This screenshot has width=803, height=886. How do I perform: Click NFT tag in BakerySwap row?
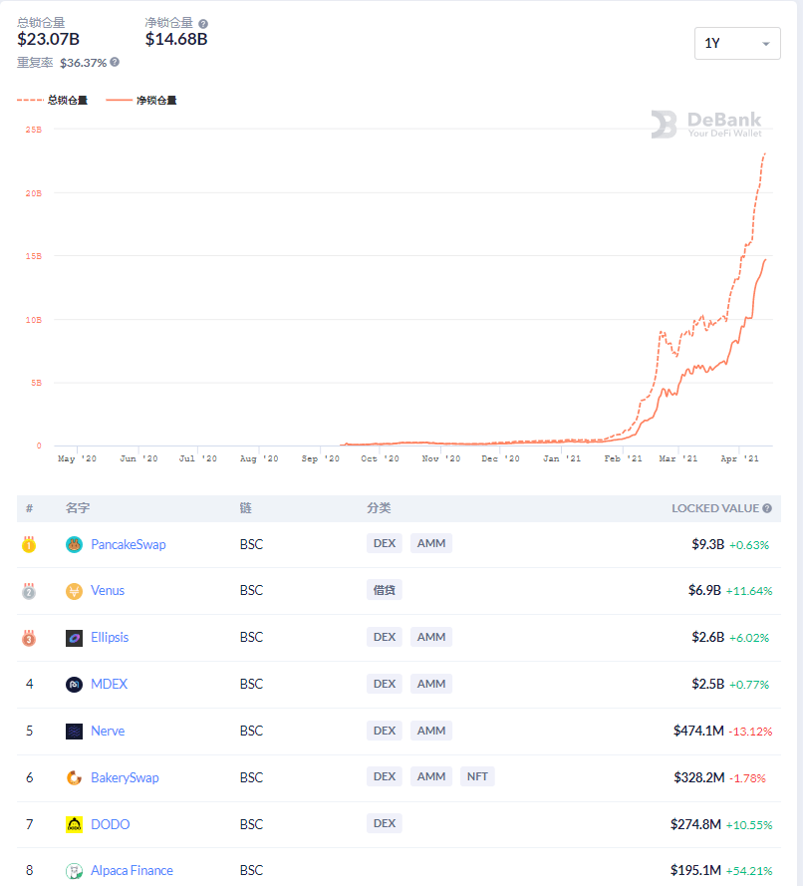click(477, 776)
